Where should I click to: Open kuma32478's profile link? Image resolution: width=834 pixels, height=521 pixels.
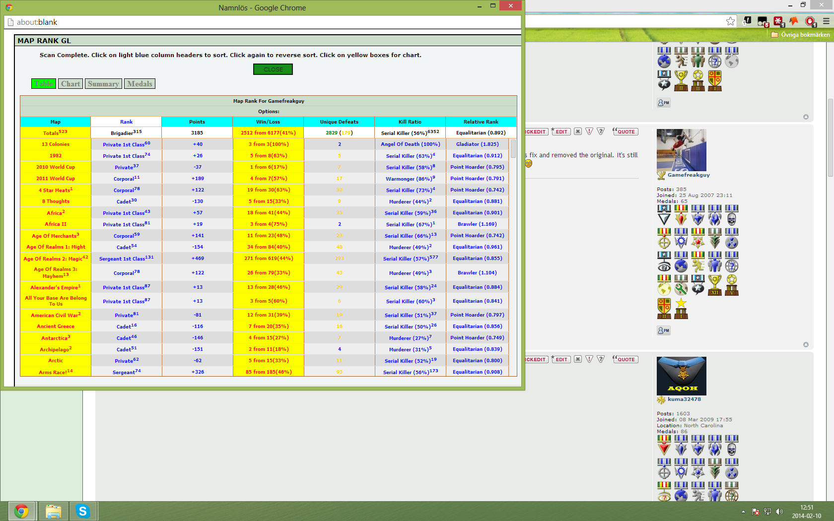tap(684, 399)
